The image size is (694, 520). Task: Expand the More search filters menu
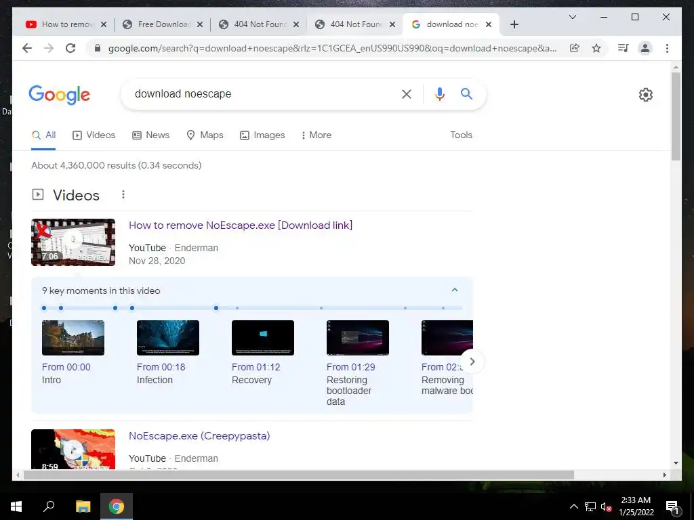coord(316,135)
